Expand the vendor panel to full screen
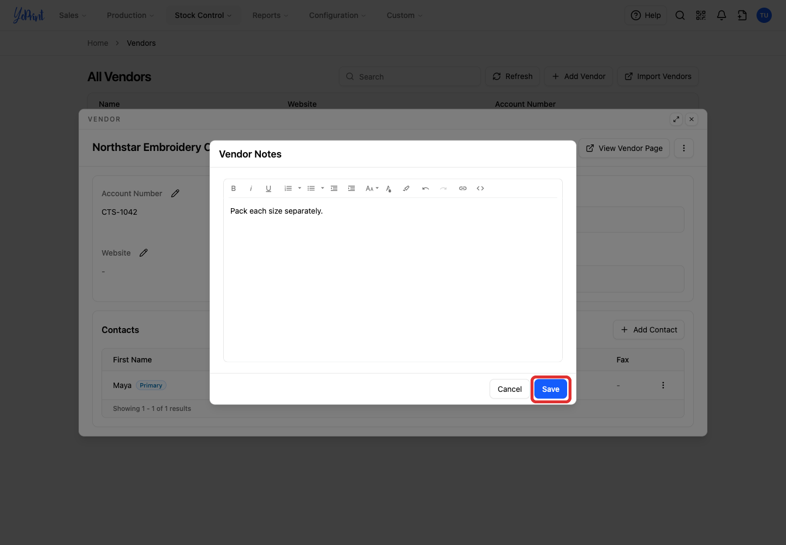The height and width of the screenshot is (545, 786). point(676,119)
